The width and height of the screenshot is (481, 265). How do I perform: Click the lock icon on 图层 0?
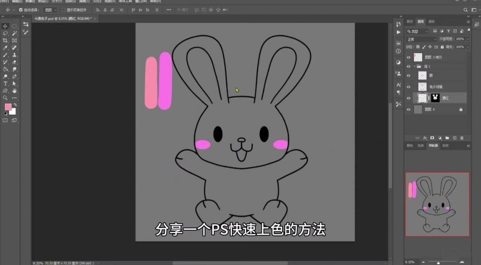click(461, 109)
